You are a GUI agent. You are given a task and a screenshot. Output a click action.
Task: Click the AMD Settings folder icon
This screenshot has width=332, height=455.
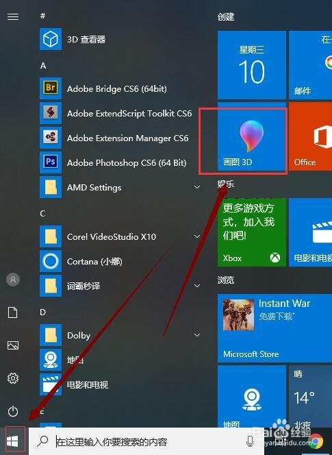point(51,187)
